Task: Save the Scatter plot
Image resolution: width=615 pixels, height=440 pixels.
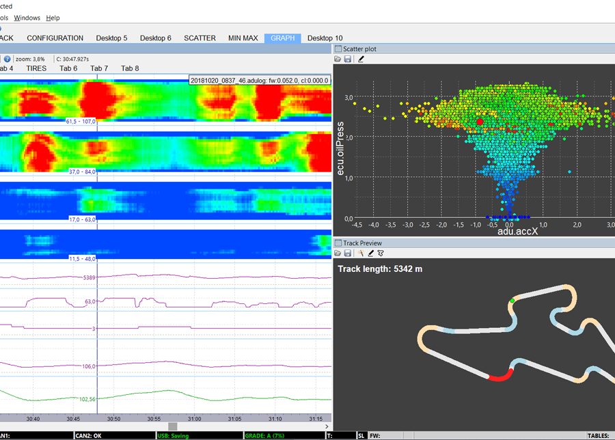Action: [x=348, y=59]
